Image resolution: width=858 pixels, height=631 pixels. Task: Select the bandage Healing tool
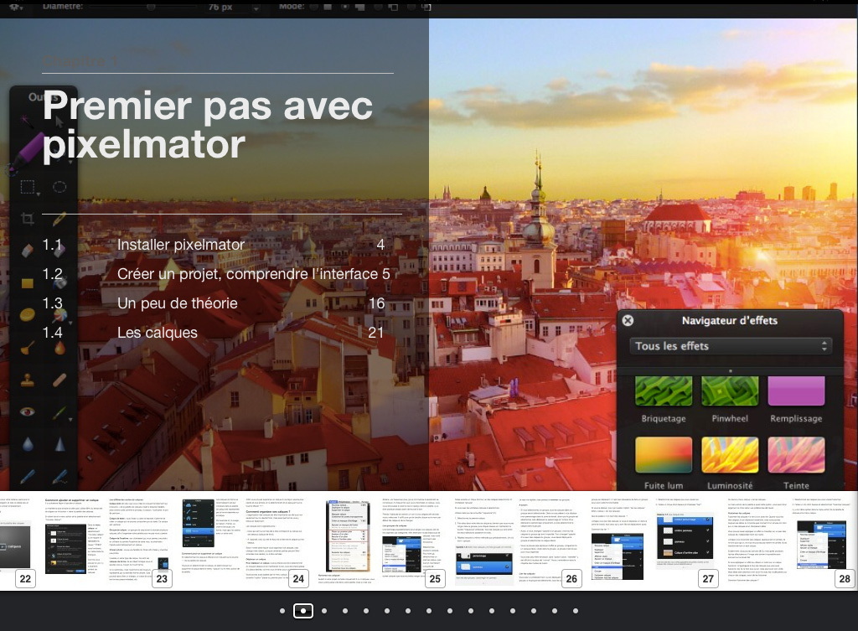(59, 380)
